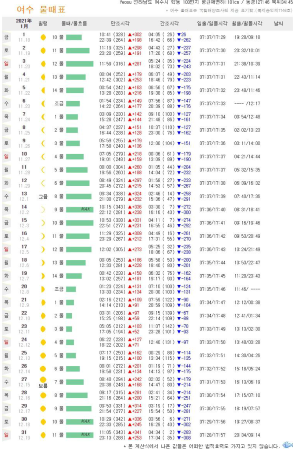Screen dimensions: 293x449
Task: Click the '일출/일몰시각' column header
Action: tap(212, 24)
